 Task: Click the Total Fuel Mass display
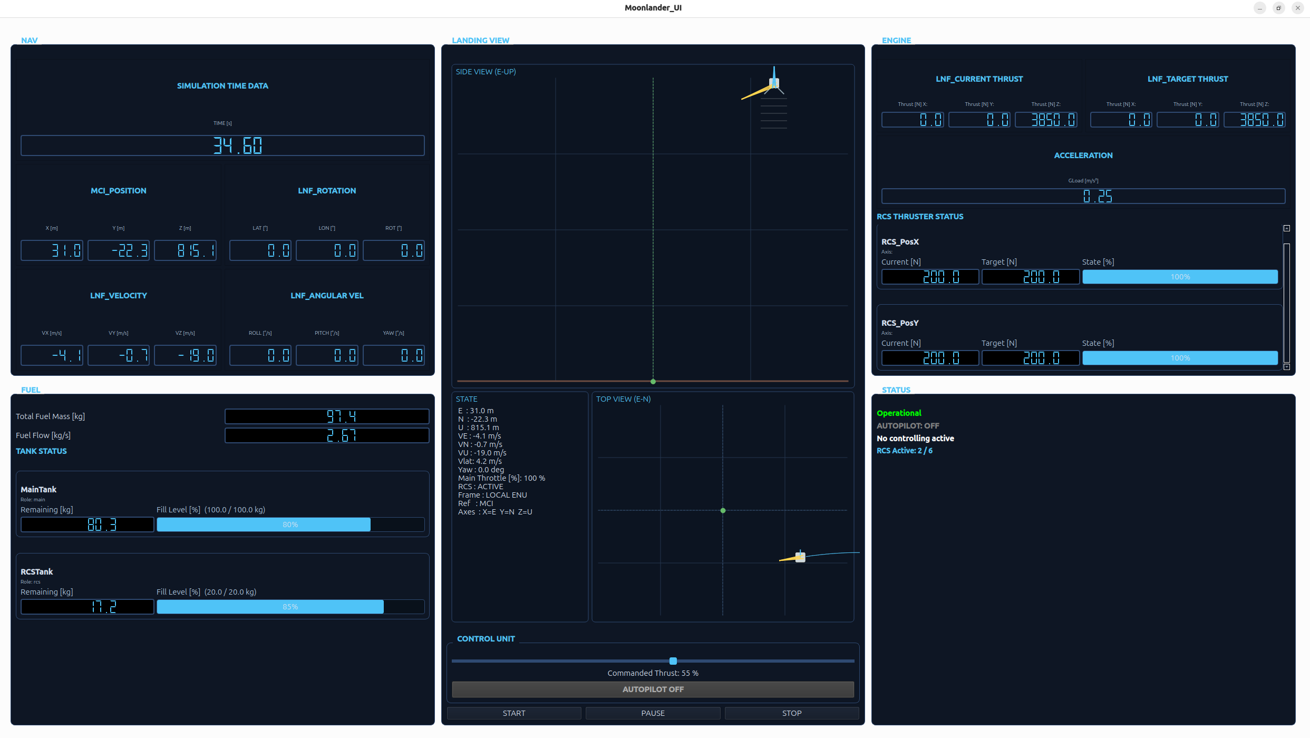327,416
